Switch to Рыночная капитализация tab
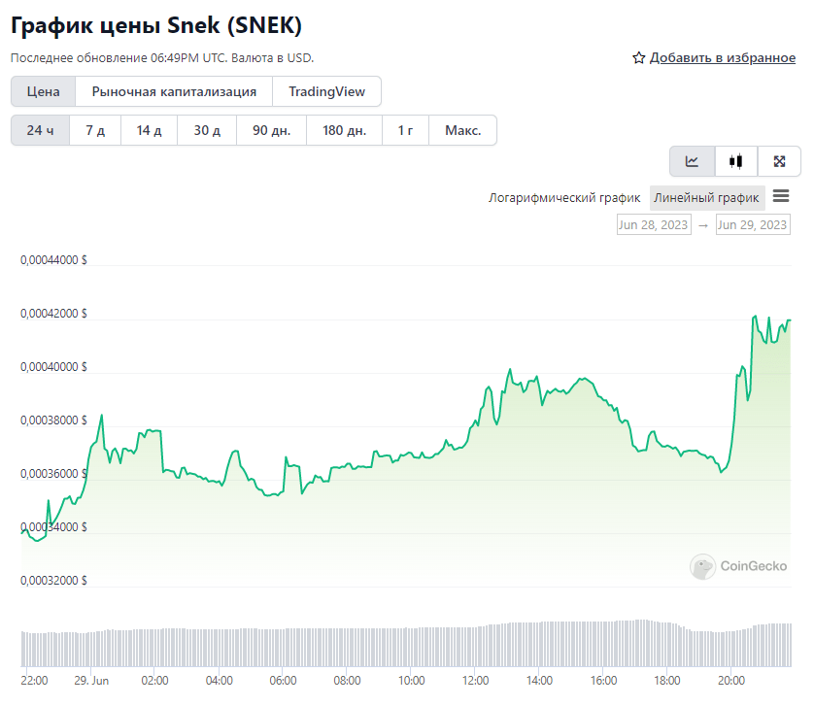 click(174, 91)
